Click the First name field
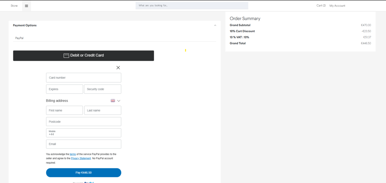386x183 pixels. 64,110
